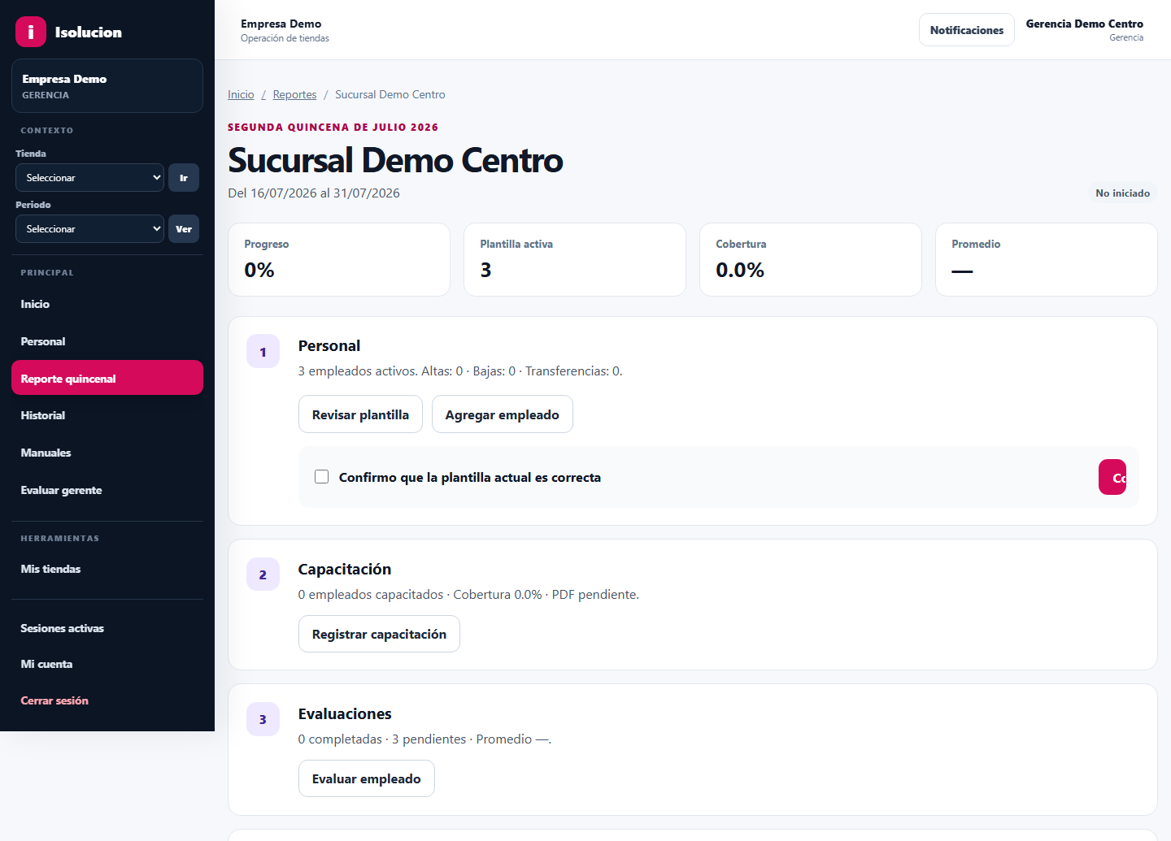This screenshot has height=841, width=1171.
Task: Tick the plantilla actual confirmation checkbox
Action: click(322, 476)
